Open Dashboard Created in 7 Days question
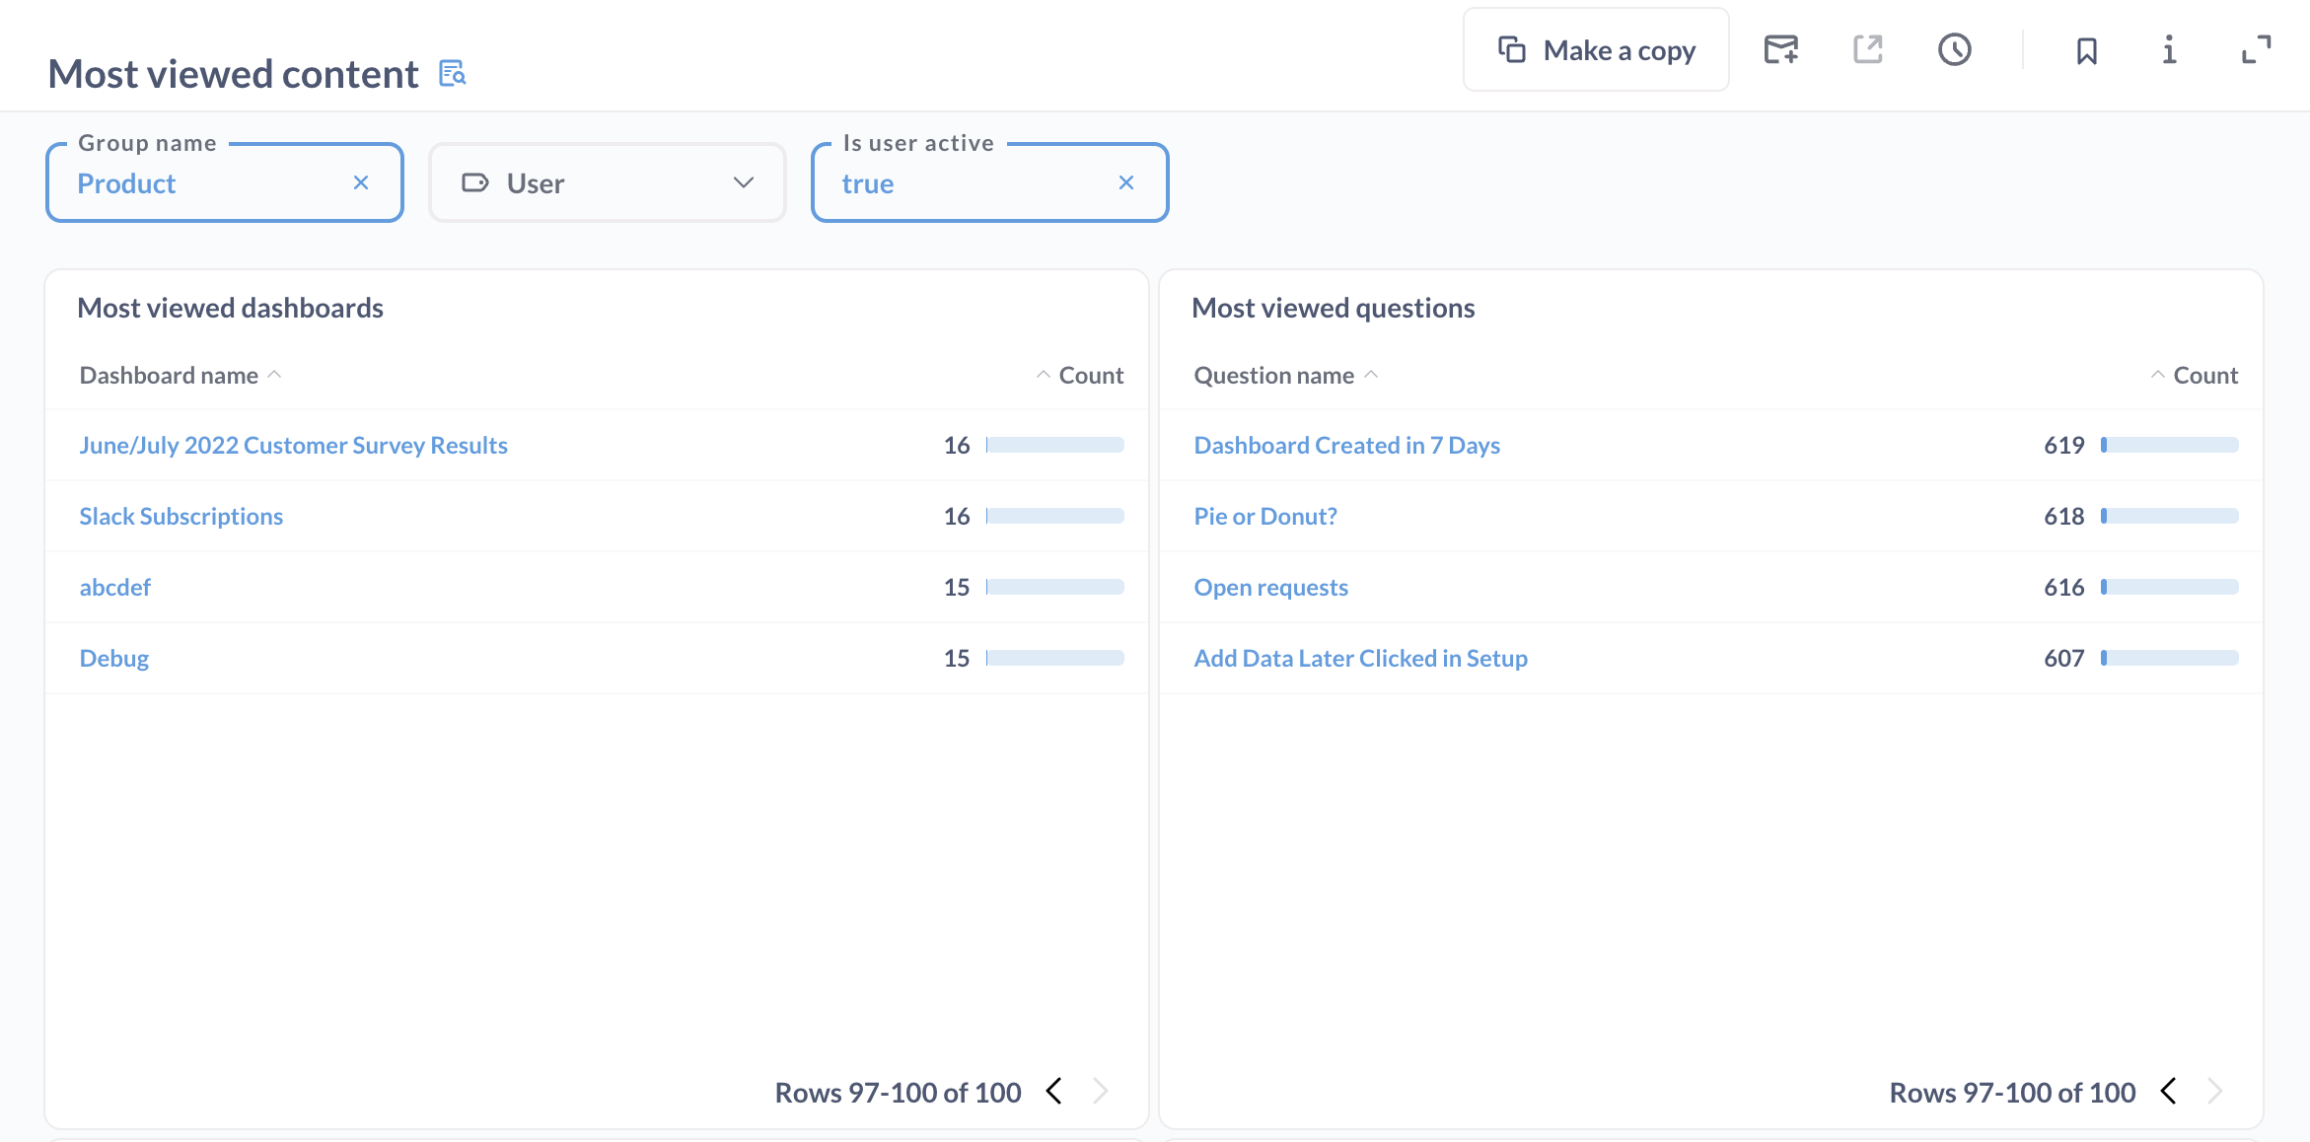Image resolution: width=2310 pixels, height=1142 pixels. point(1347,445)
